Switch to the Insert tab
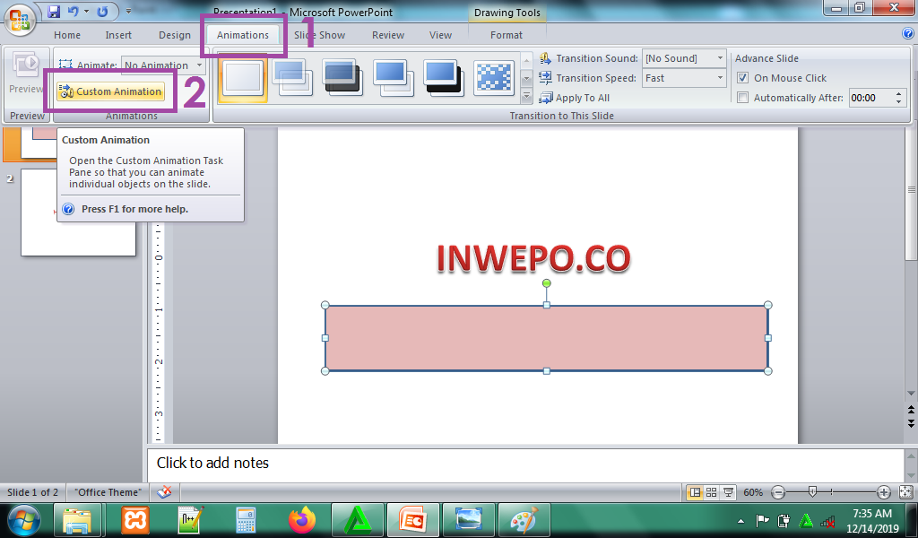The width and height of the screenshot is (918, 538). [x=118, y=35]
